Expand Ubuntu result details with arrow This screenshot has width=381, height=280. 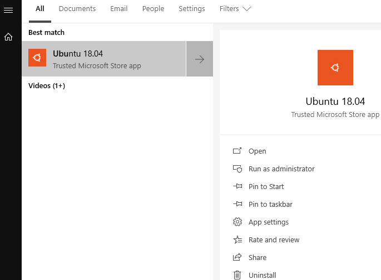[200, 59]
